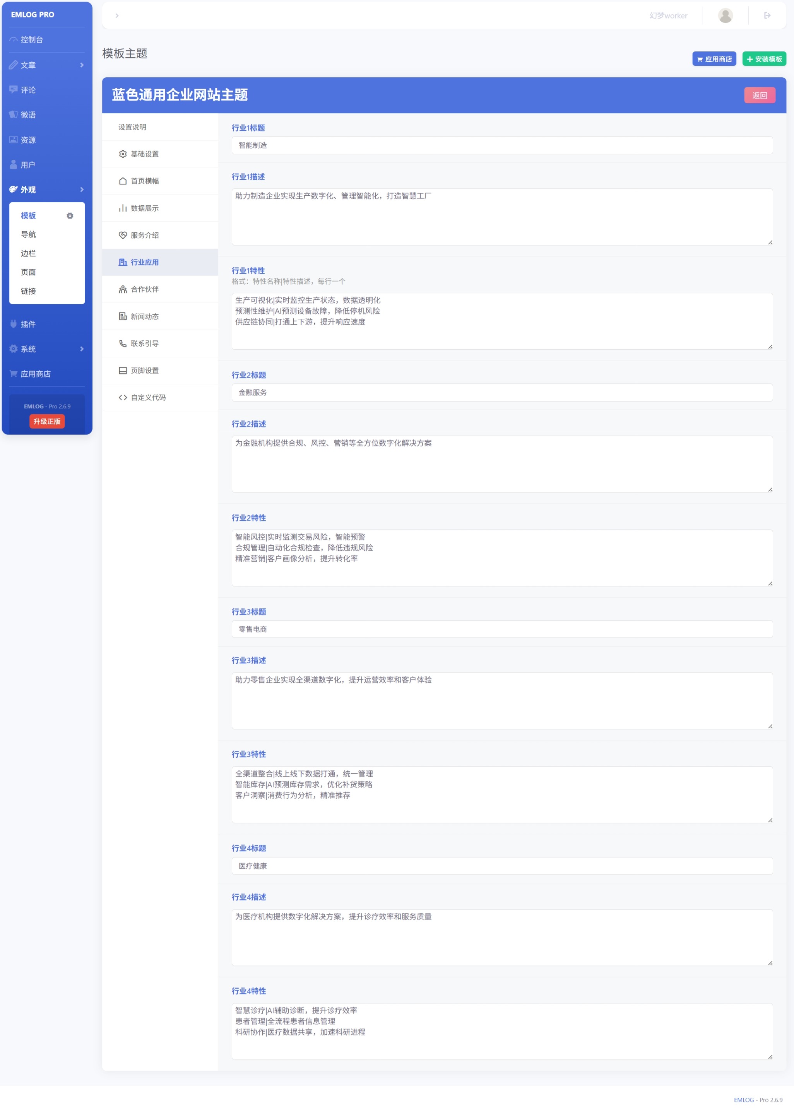Click the 数据展示 bar chart icon
Screen dimensions: 794x1112
coord(123,208)
